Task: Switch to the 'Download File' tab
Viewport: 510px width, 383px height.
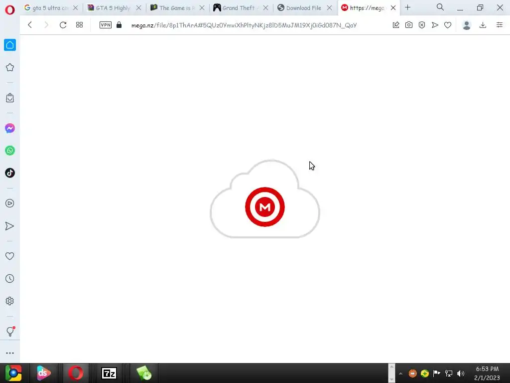Action: (x=299, y=8)
